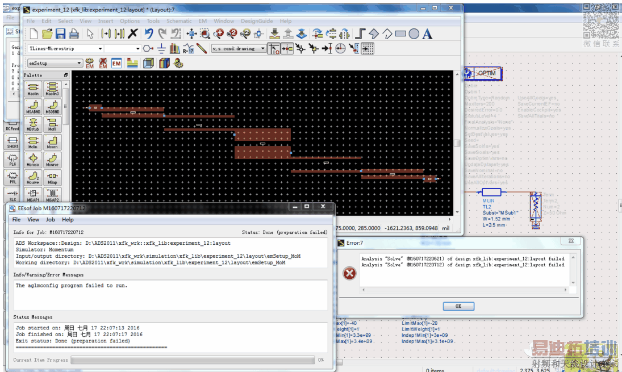Screen dimensions: 622x372
Task: Select the Mclin palette component
Action: pyautogui.click(x=33, y=143)
